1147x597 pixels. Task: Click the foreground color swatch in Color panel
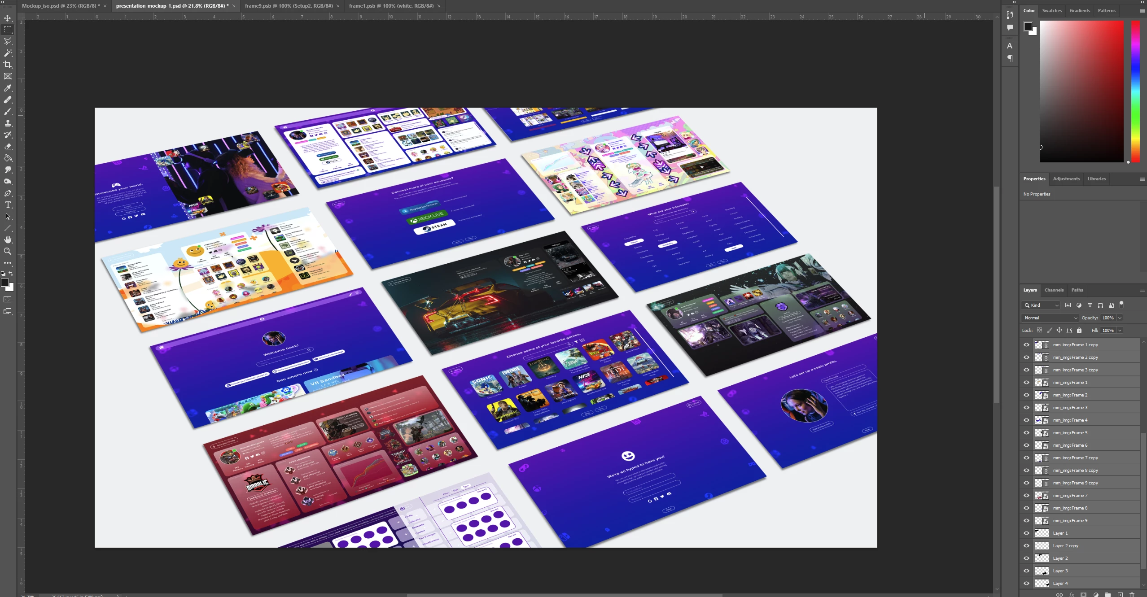click(x=1028, y=26)
